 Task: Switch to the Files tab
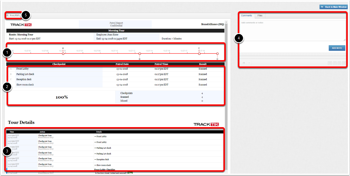(x=259, y=16)
